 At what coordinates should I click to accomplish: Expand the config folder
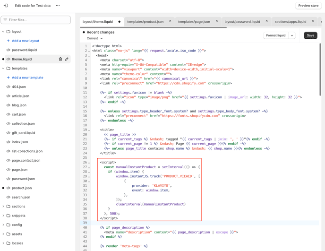3,225
